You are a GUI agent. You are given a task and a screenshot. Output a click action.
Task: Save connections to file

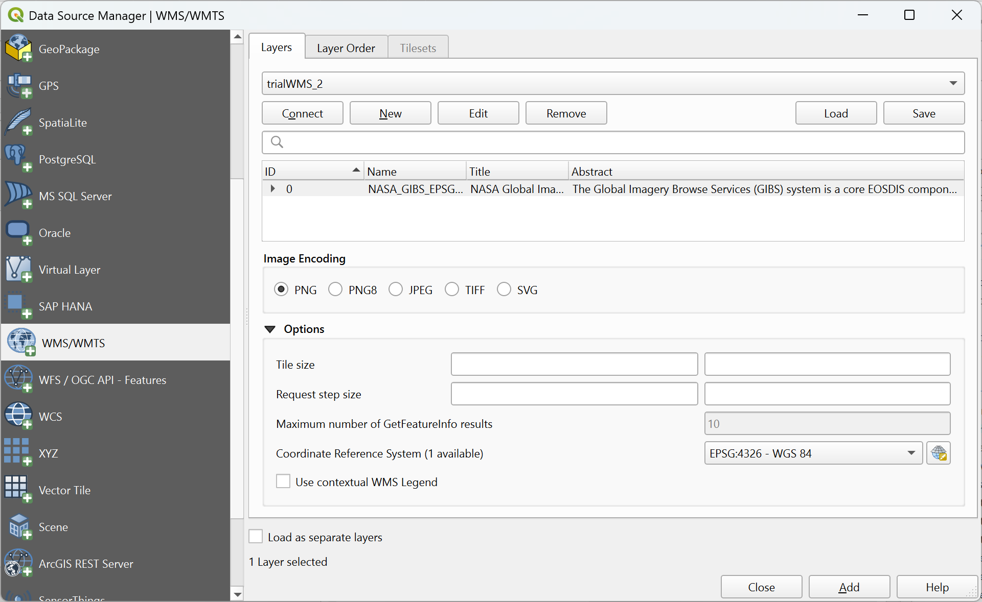click(924, 113)
